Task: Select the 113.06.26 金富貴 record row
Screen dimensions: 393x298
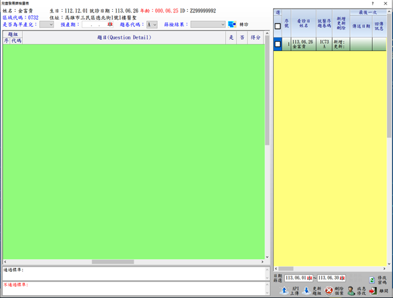Action: pos(303,44)
